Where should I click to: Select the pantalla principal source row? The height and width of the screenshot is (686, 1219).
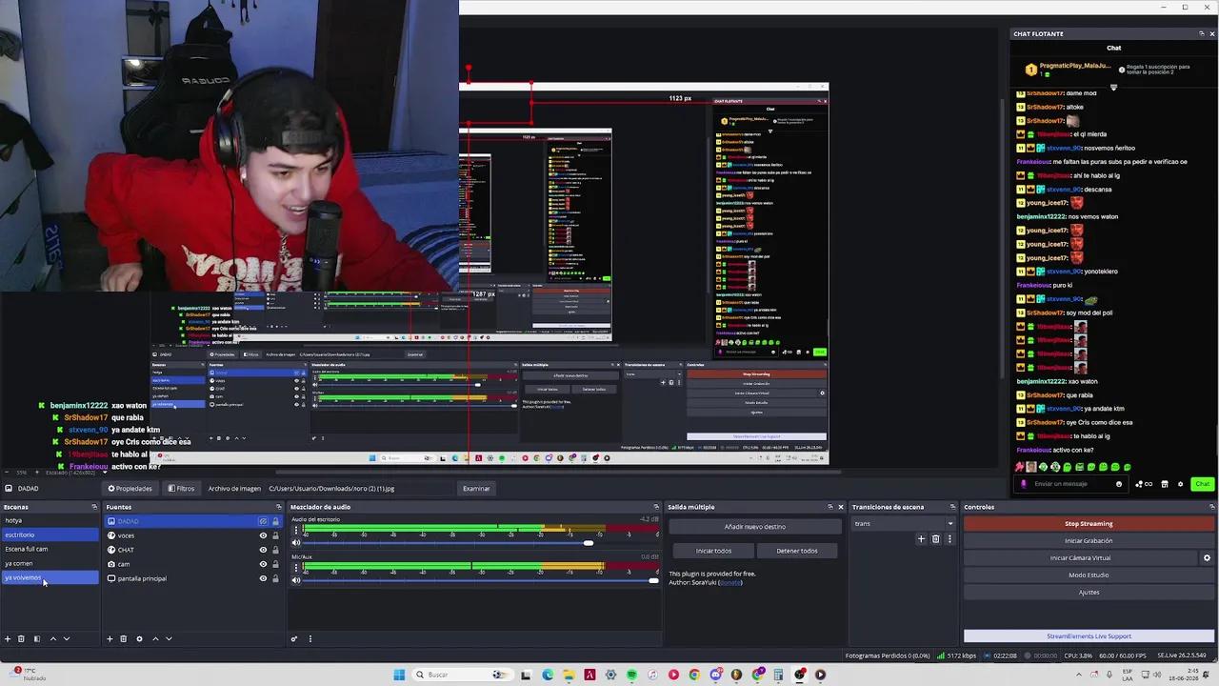tap(193, 578)
